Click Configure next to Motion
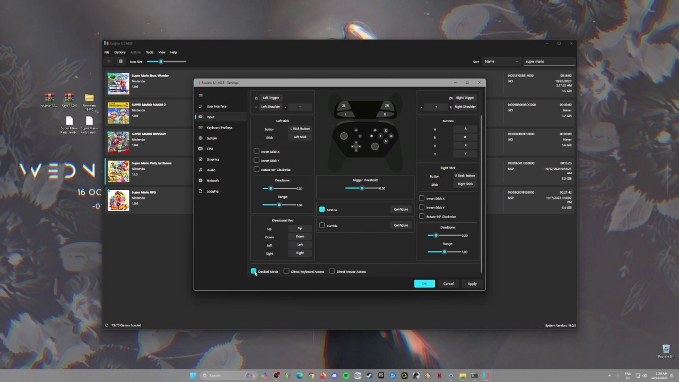Image resolution: width=679 pixels, height=382 pixels. (401, 210)
